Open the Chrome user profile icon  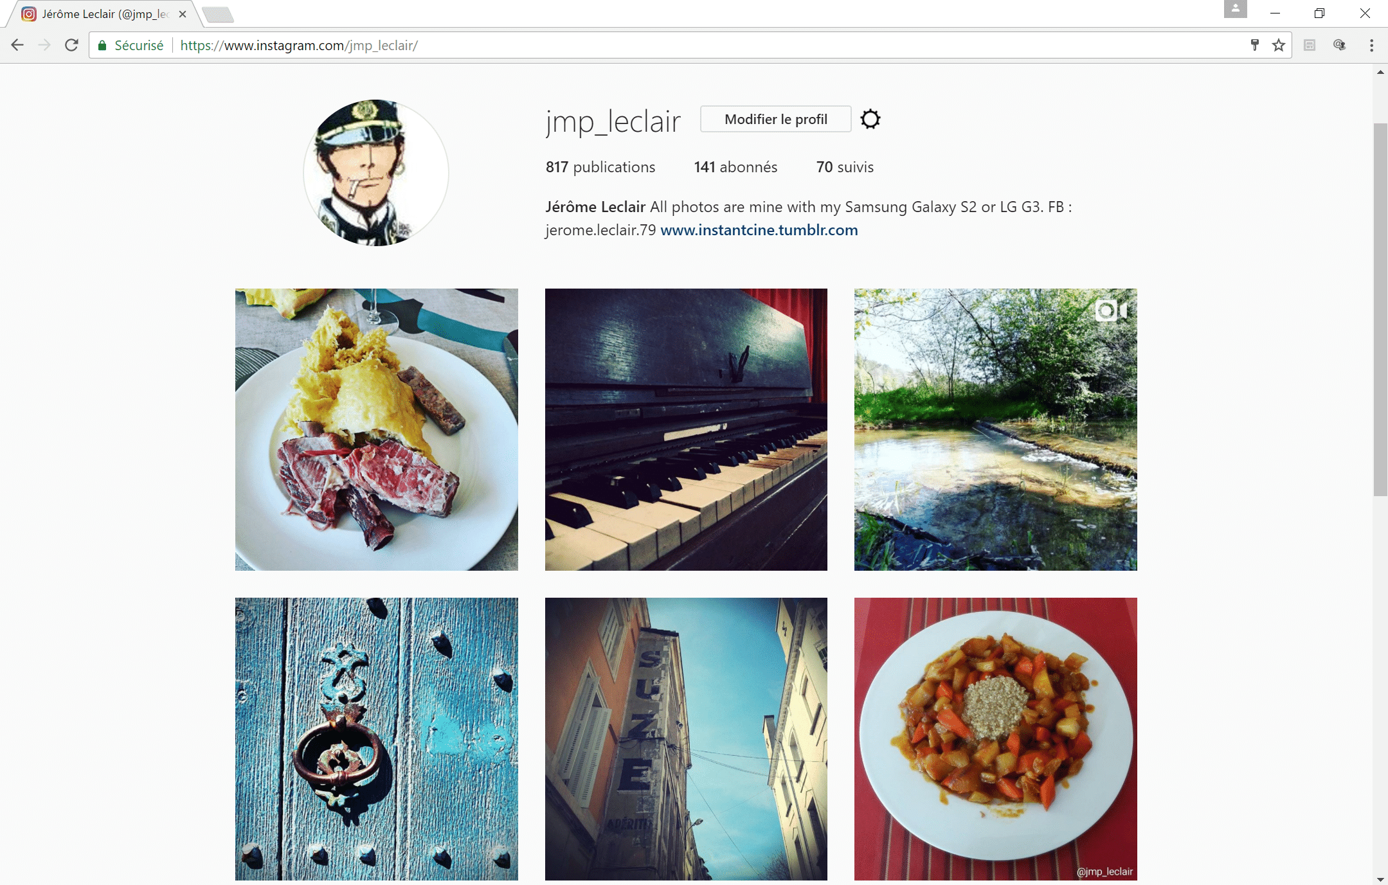(1235, 9)
